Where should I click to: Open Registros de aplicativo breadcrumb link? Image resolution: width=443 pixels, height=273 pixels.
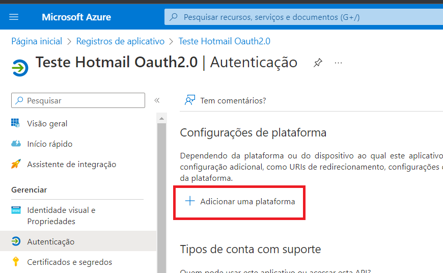pyautogui.click(x=120, y=41)
